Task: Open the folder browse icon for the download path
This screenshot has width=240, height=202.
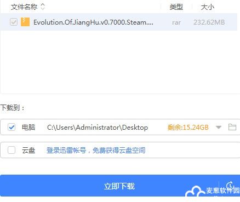Action: pos(232,127)
